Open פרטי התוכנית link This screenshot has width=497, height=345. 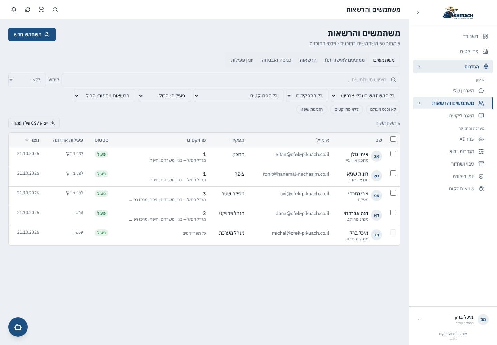(x=323, y=43)
